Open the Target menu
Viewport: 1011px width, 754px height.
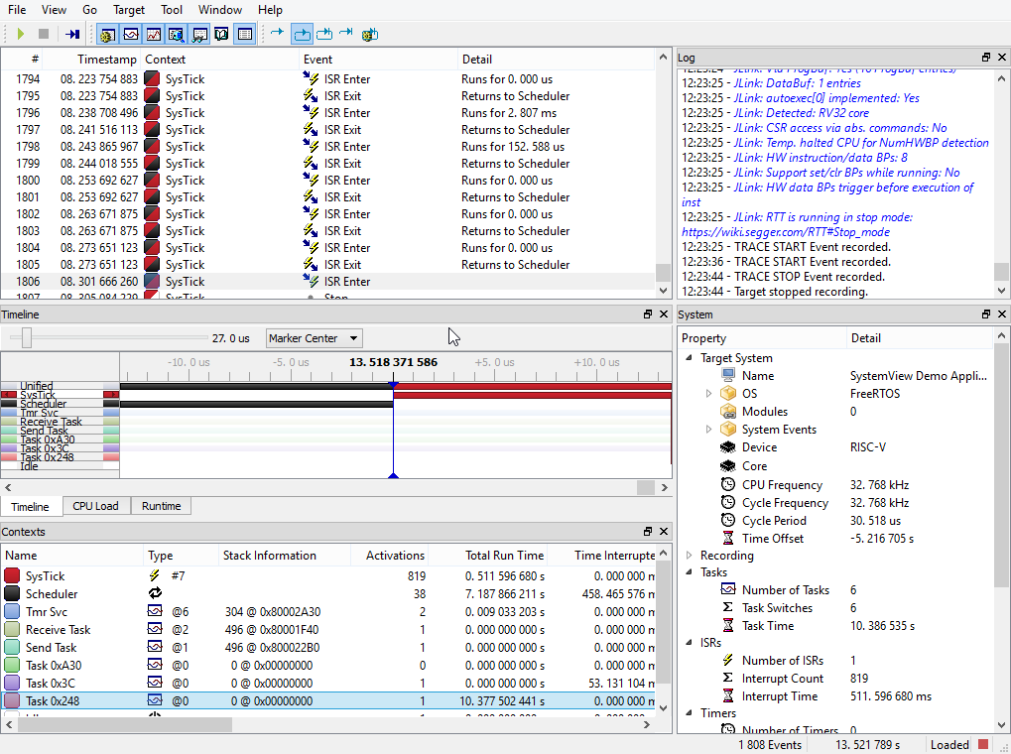129,10
